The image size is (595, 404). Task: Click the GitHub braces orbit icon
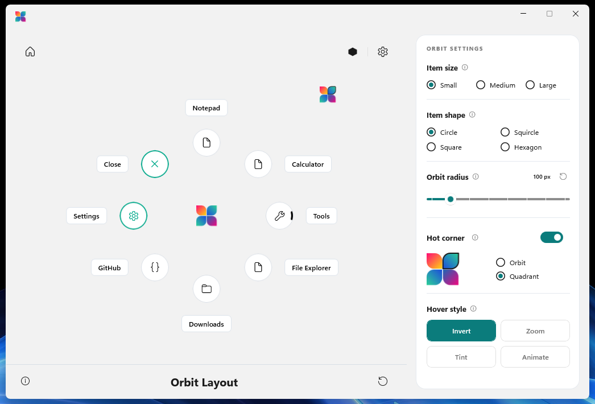click(x=155, y=267)
